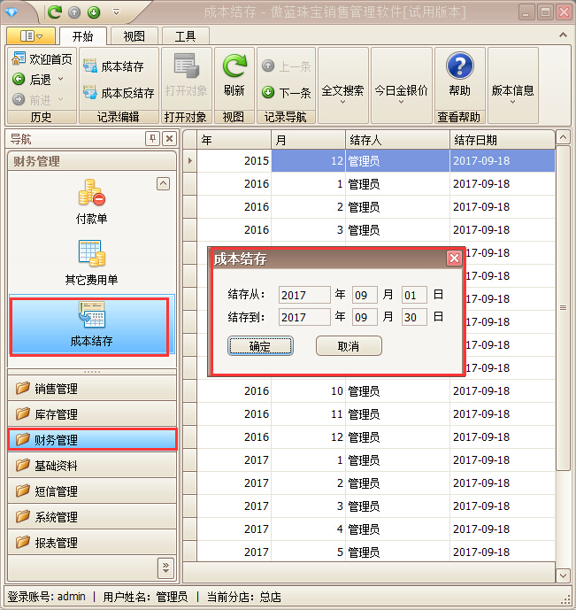Viewport: 576px width, 610px height.
Task: Go to 欢迎首页 home icon
Action: click(19, 59)
